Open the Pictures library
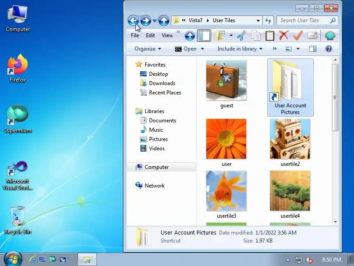The width and height of the screenshot is (354, 266). click(x=154, y=139)
